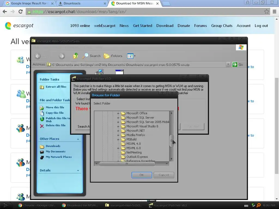
Task: Click the Explorer Back arrow button
Action: click(38, 56)
